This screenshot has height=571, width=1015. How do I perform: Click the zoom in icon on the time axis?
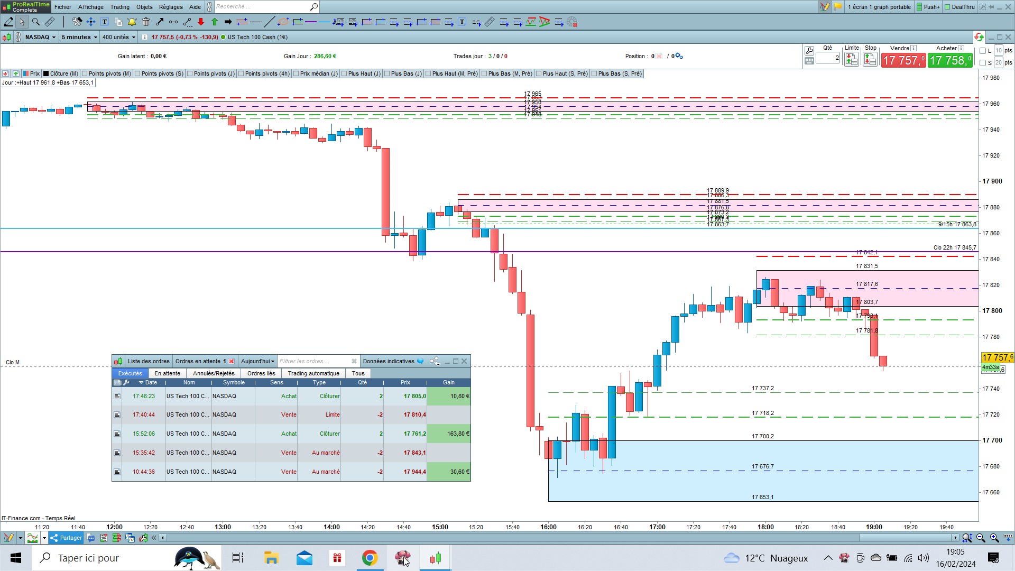(994, 538)
